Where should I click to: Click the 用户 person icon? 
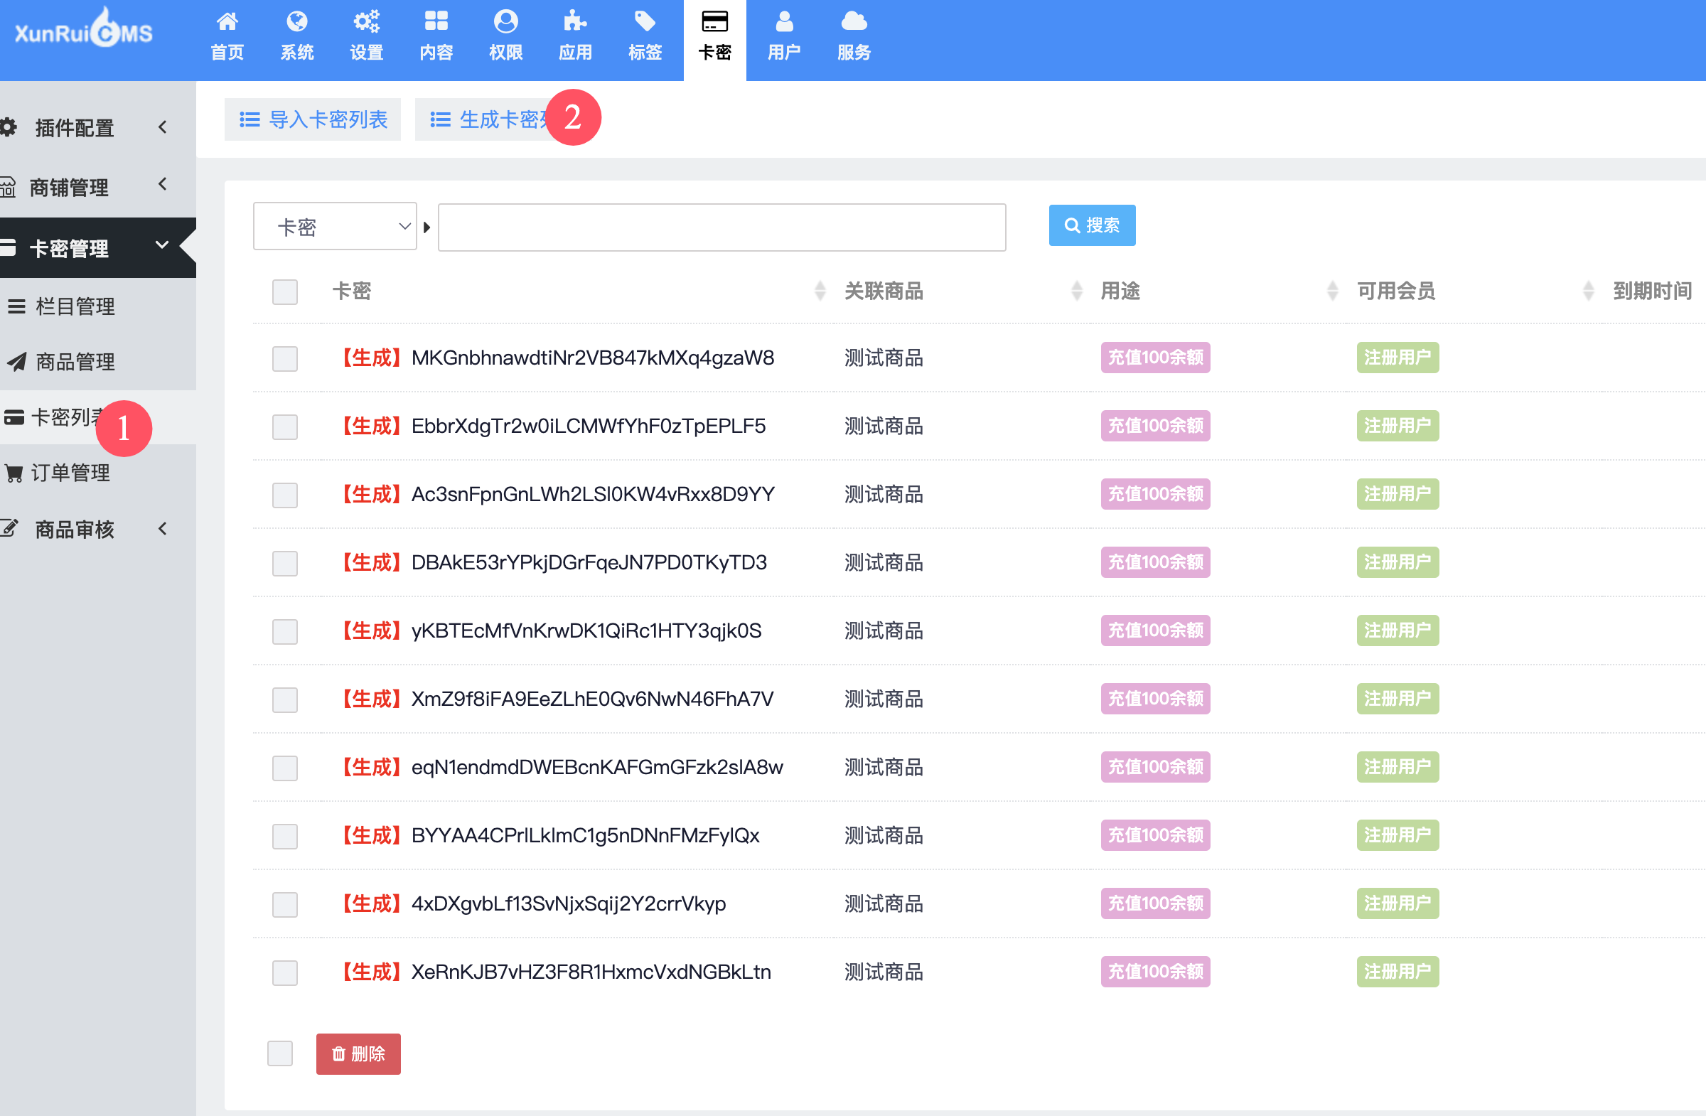(x=784, y=21)
